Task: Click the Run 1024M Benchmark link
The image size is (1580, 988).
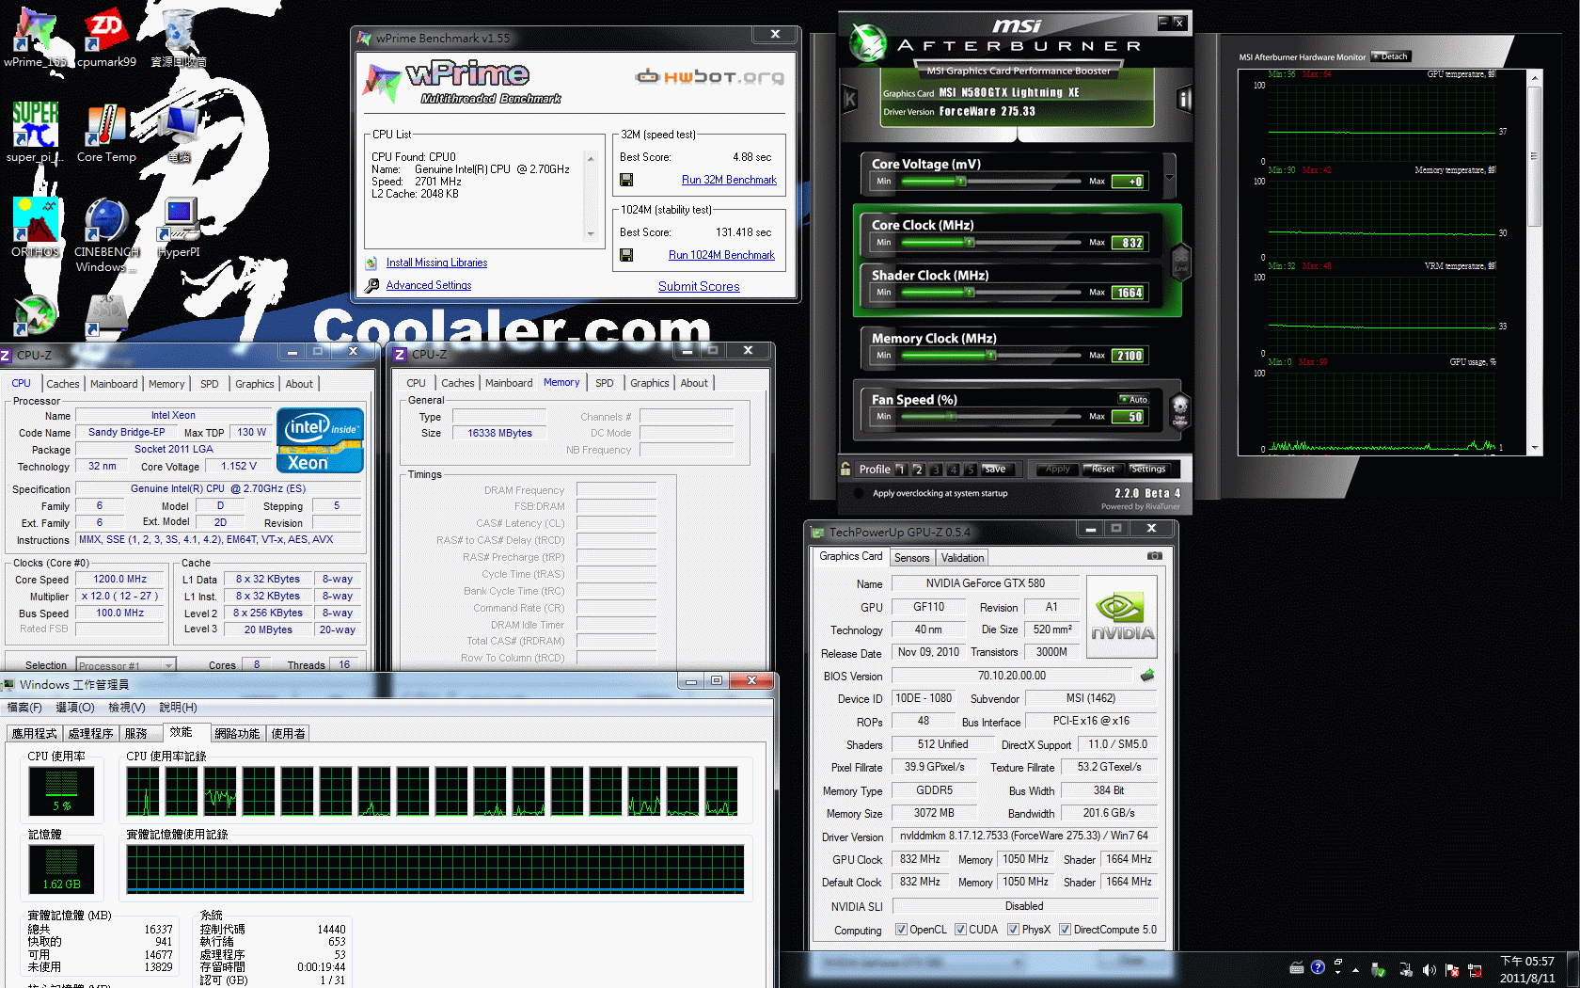Action: [x=721, y=255]
